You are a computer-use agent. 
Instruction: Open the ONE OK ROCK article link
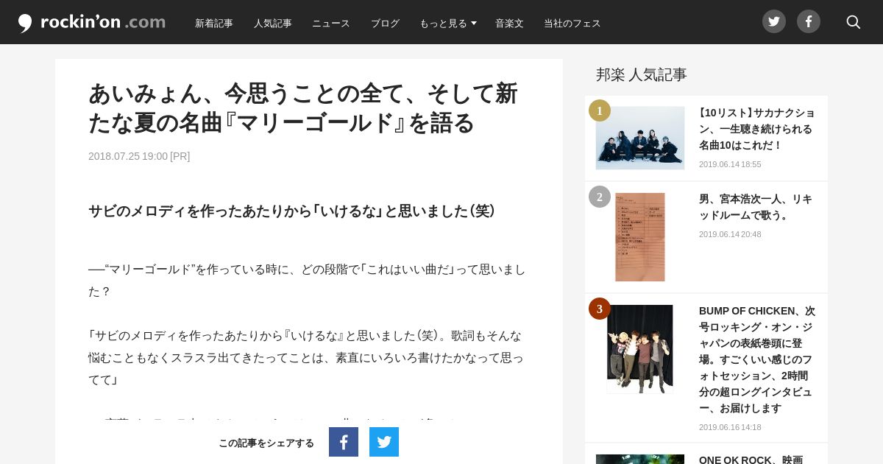[x=751, y=460]
